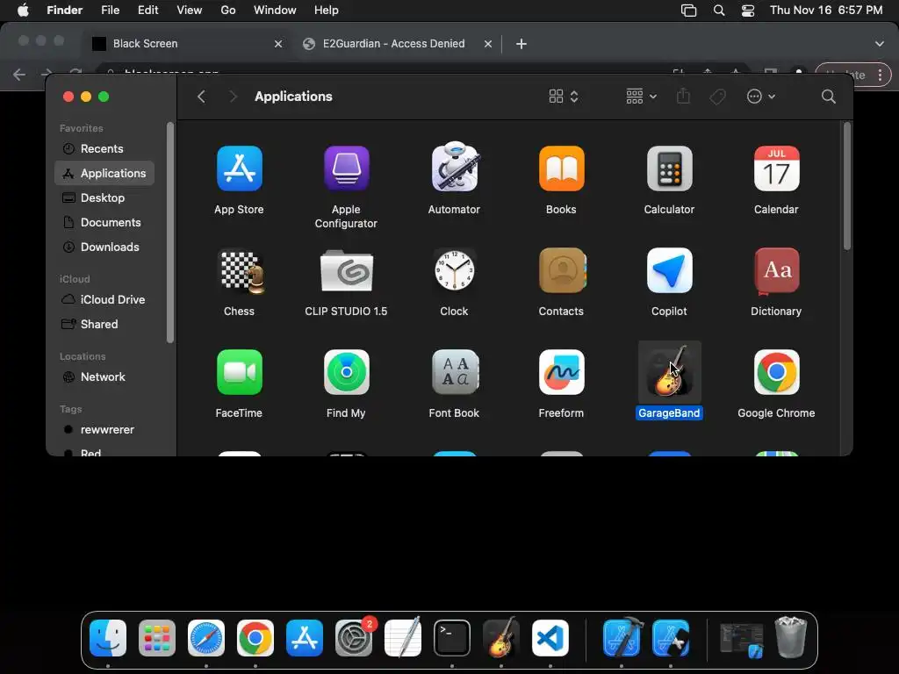Open Shared in Finder sidebar
The image size is (899, 674).
pos(104,325)
